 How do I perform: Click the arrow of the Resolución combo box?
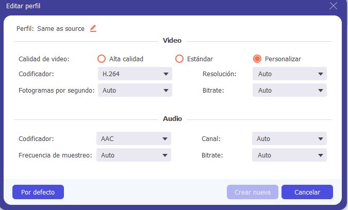321,74
